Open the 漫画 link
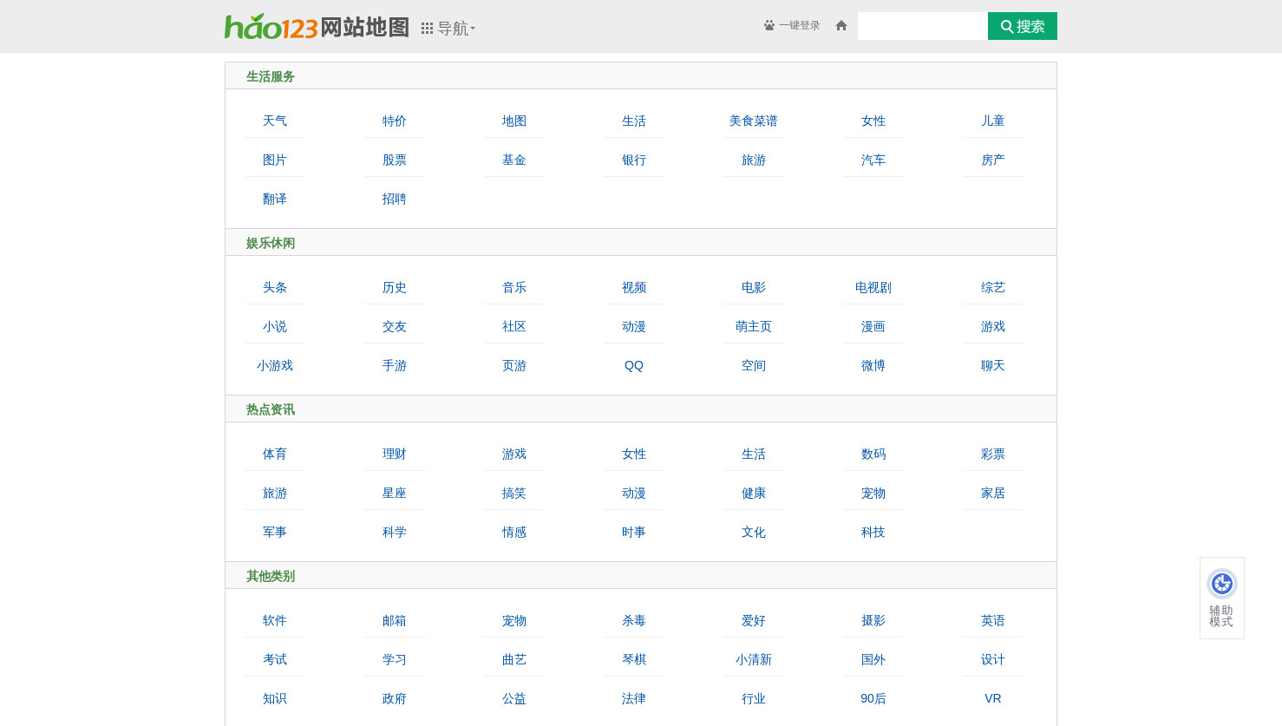Screen dimensions: 1282x726 (873, 326)
